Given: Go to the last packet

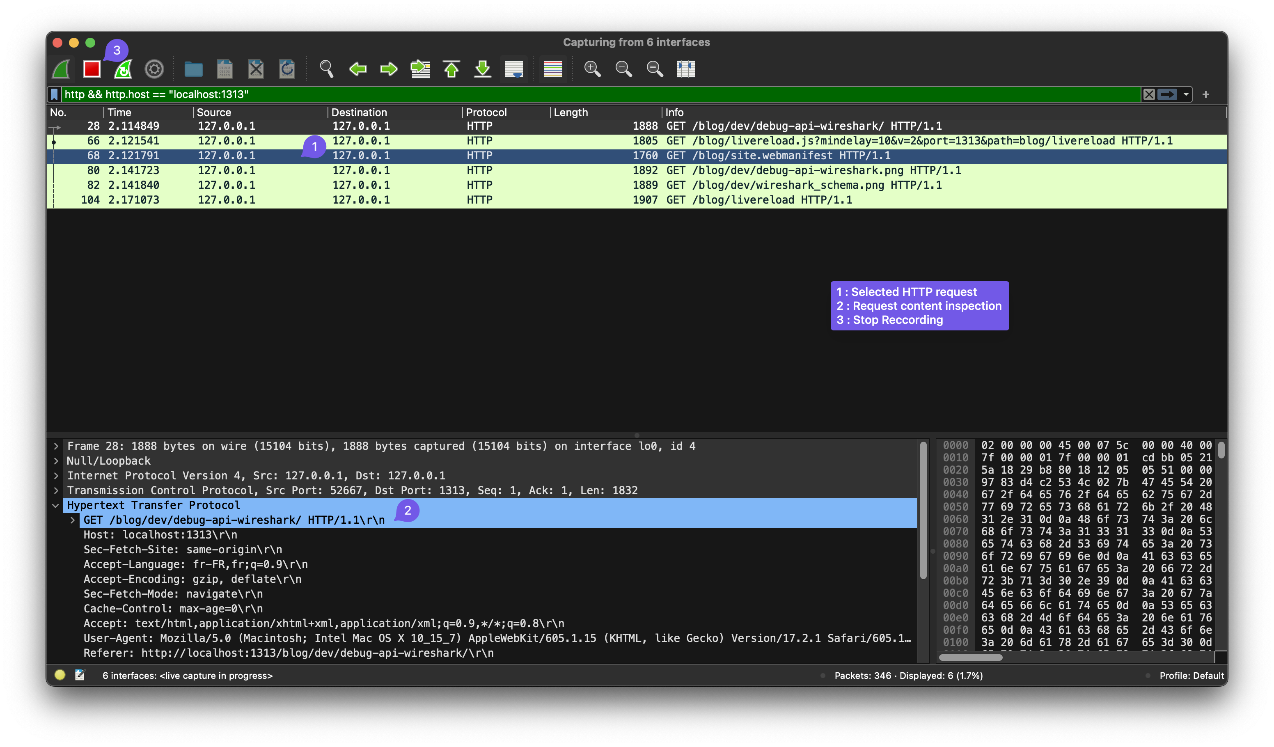Looking at the screenshot, I should (483, 69).
